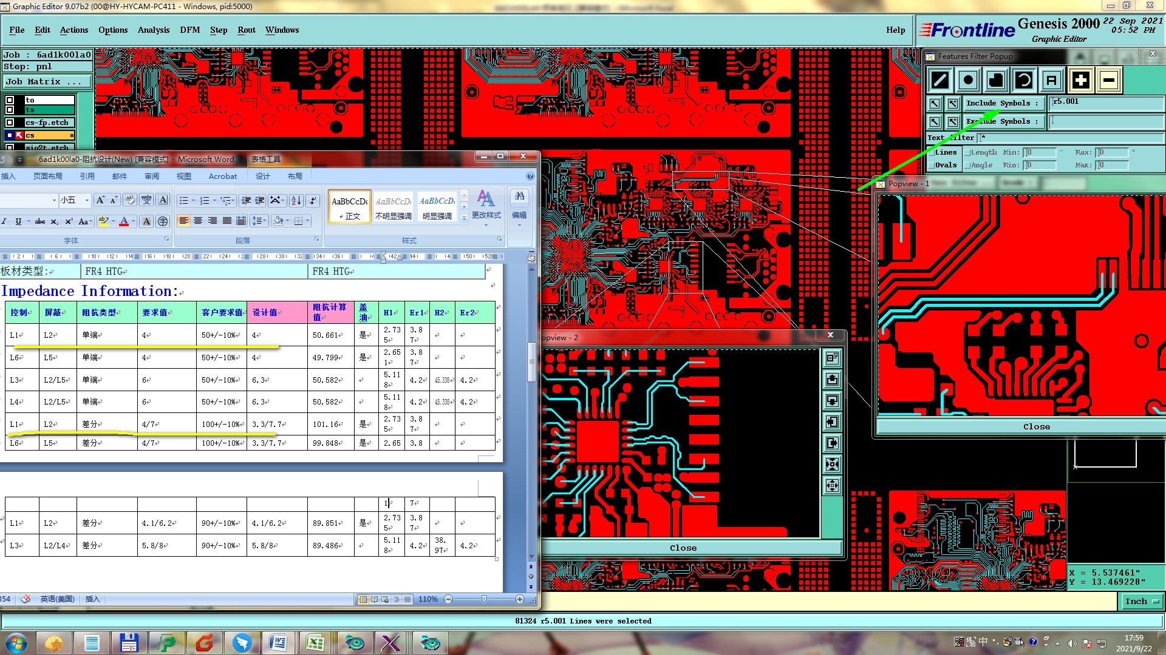Viewport: 1166px width, 655px height.
Task: Open the Inch units dropdown
Action: [x=1141, y=601]
